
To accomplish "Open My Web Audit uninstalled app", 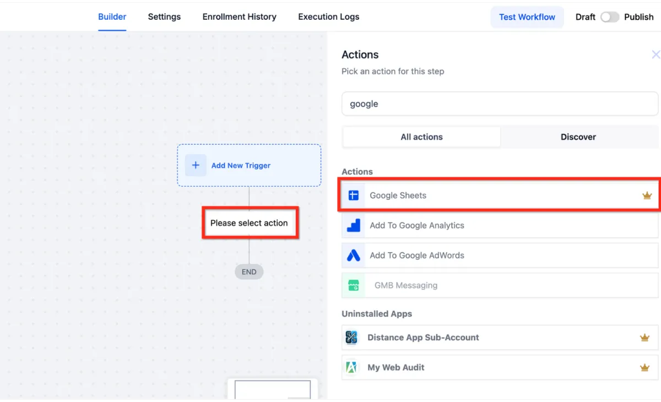I will [x=500, y=367].
